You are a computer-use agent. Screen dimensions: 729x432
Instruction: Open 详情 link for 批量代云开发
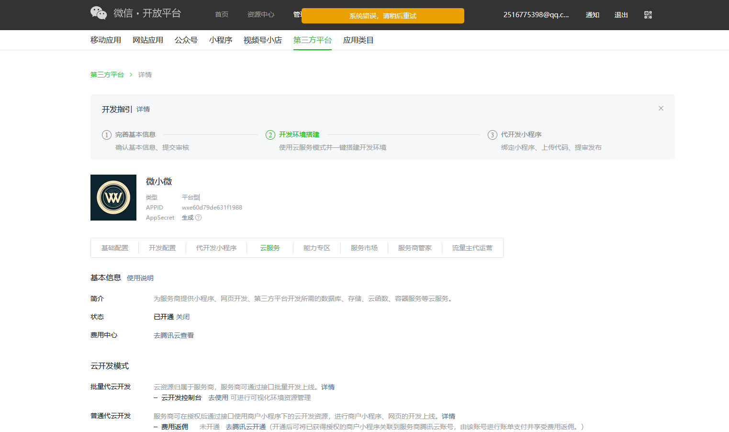point(328,387)
